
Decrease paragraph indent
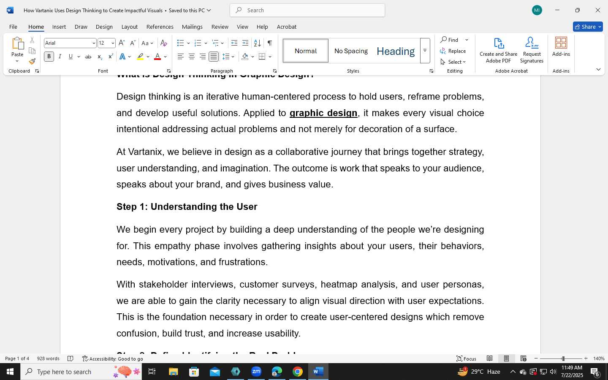tap(234, 43)
